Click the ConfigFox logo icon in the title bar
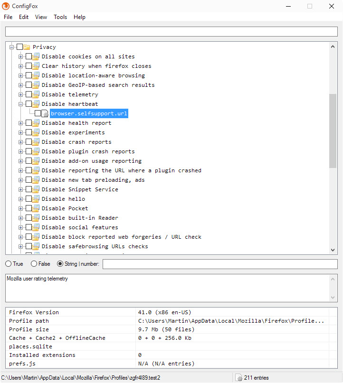The height and width of the screenshot is (383, 343). pos(6,6)
